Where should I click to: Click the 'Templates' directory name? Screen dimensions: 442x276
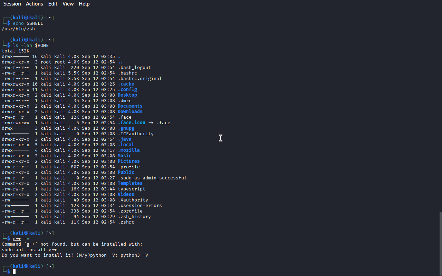(130, 184)
